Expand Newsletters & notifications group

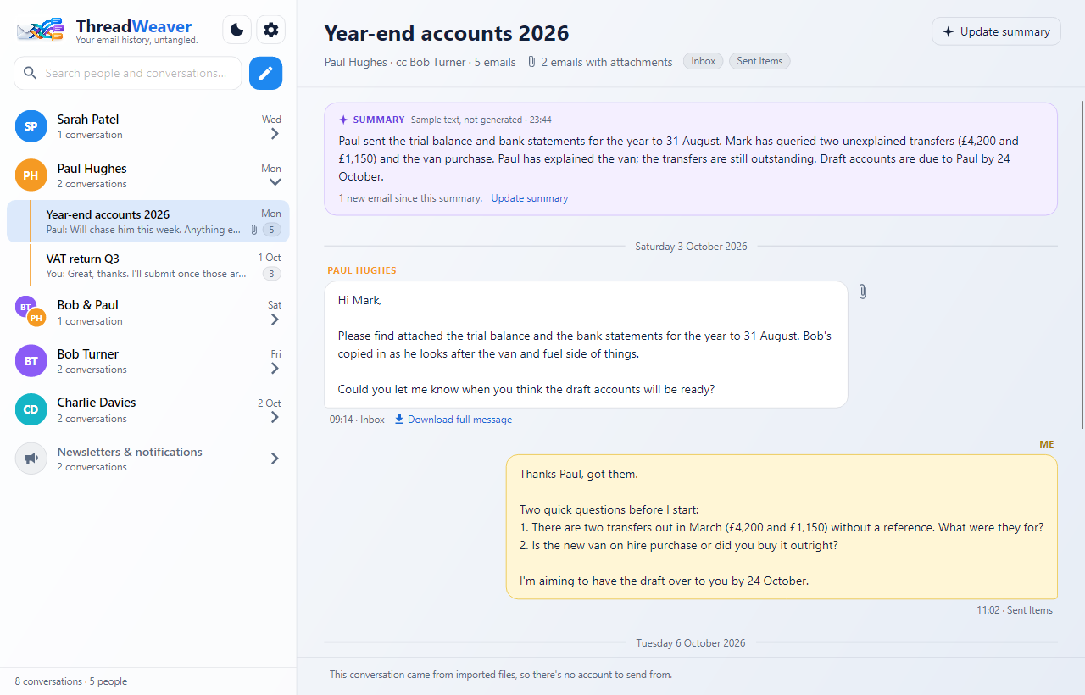pos(275,459)
